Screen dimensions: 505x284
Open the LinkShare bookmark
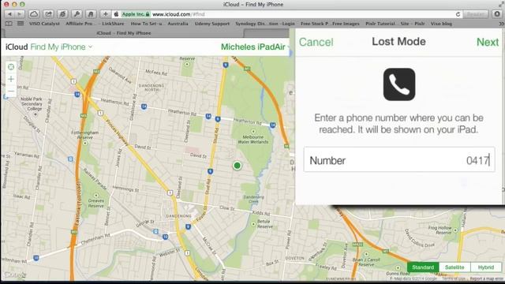113,24
